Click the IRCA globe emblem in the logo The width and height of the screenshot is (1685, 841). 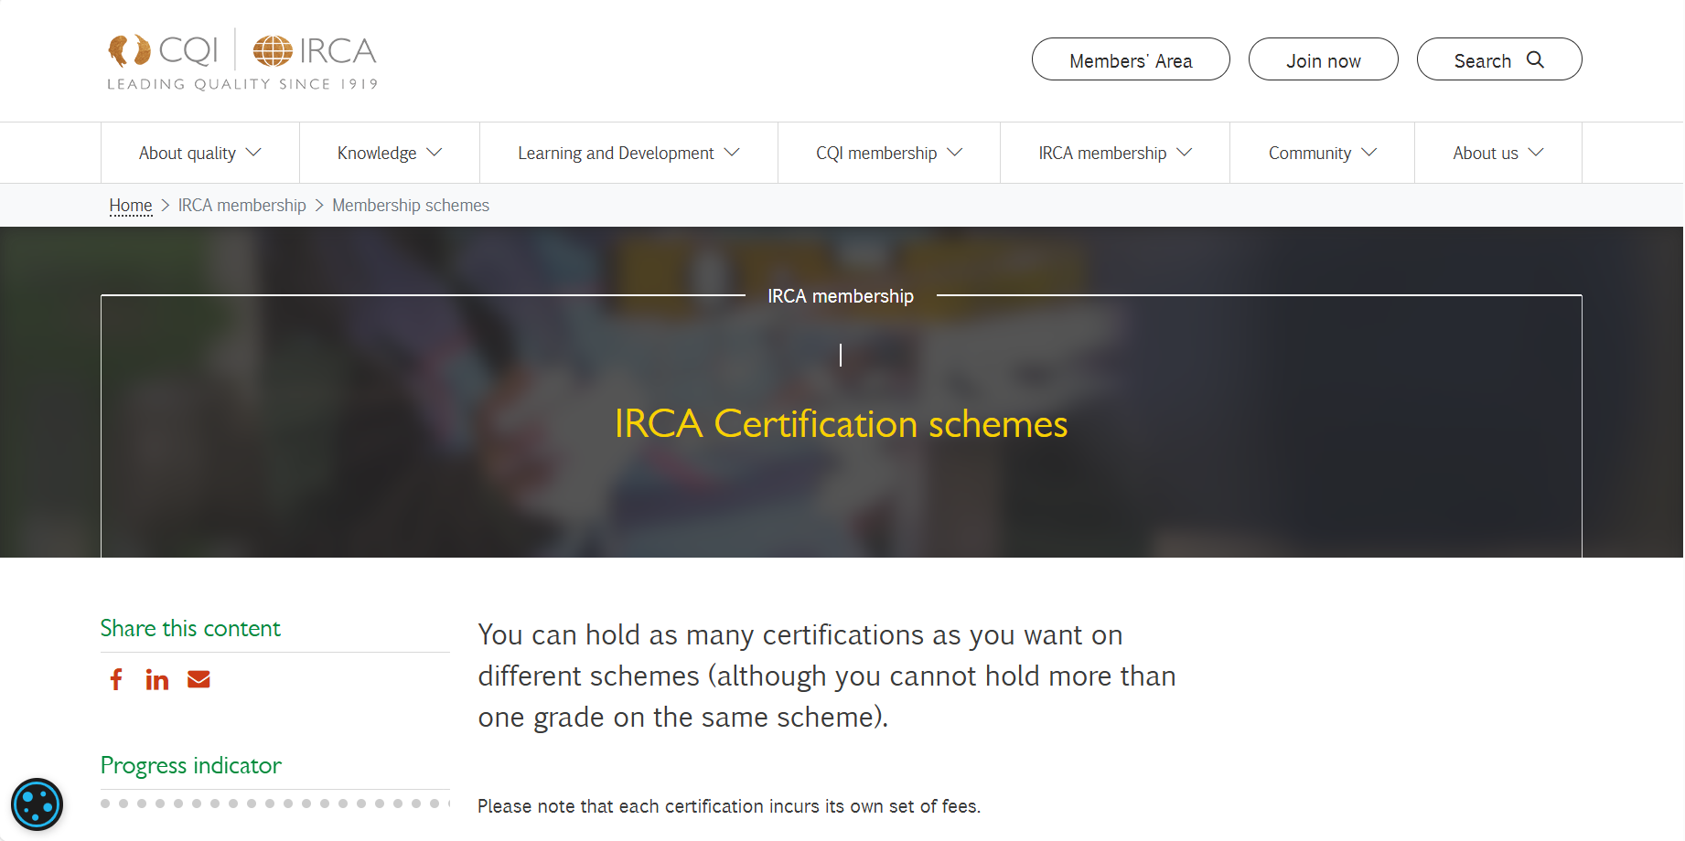[x=272, y=50]
